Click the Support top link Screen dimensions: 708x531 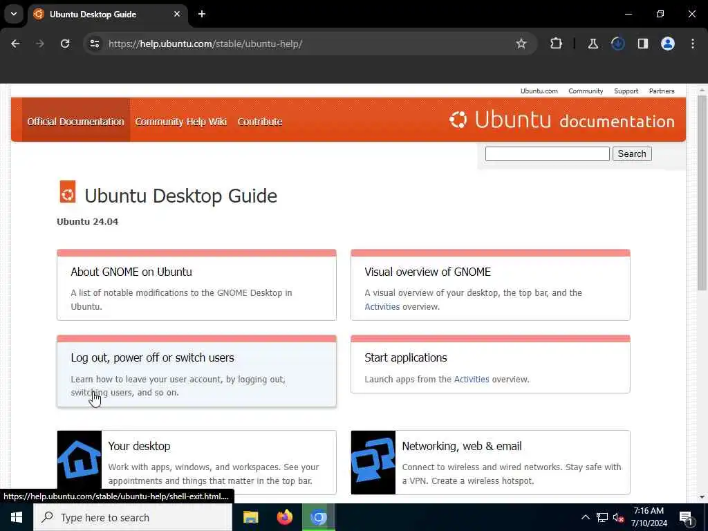click(626, 91)
